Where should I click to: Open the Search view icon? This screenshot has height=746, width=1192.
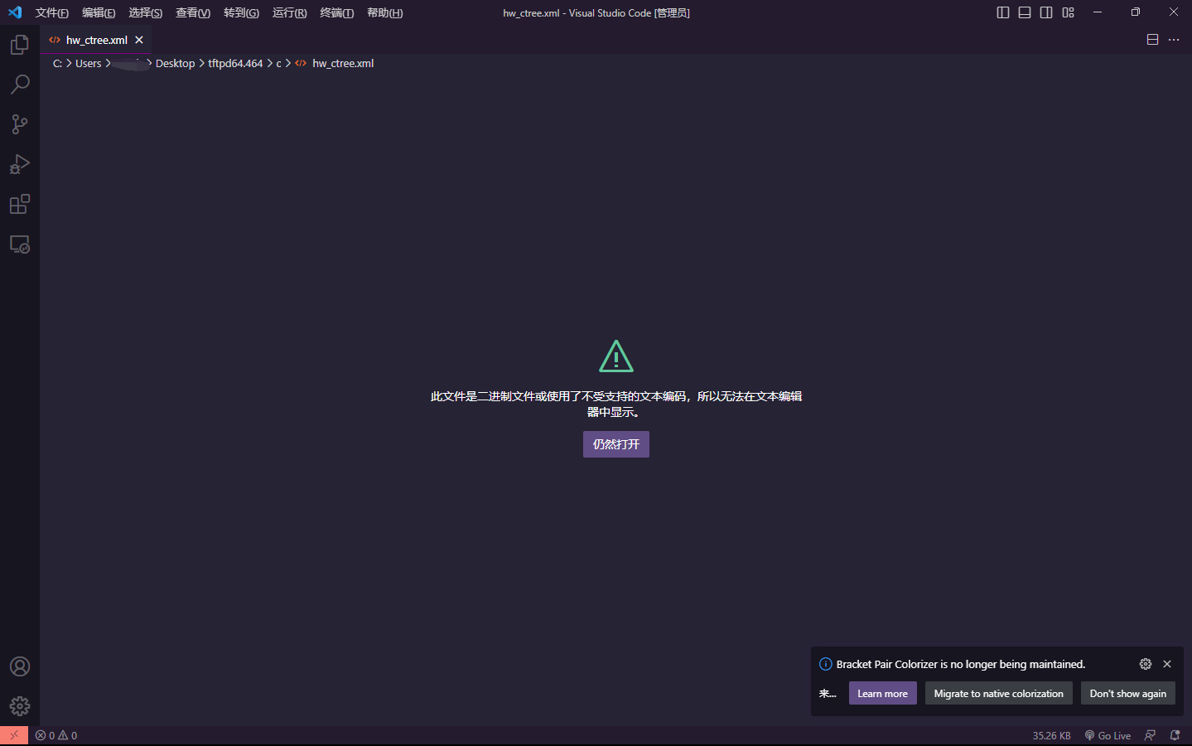(x=20, y=85)
